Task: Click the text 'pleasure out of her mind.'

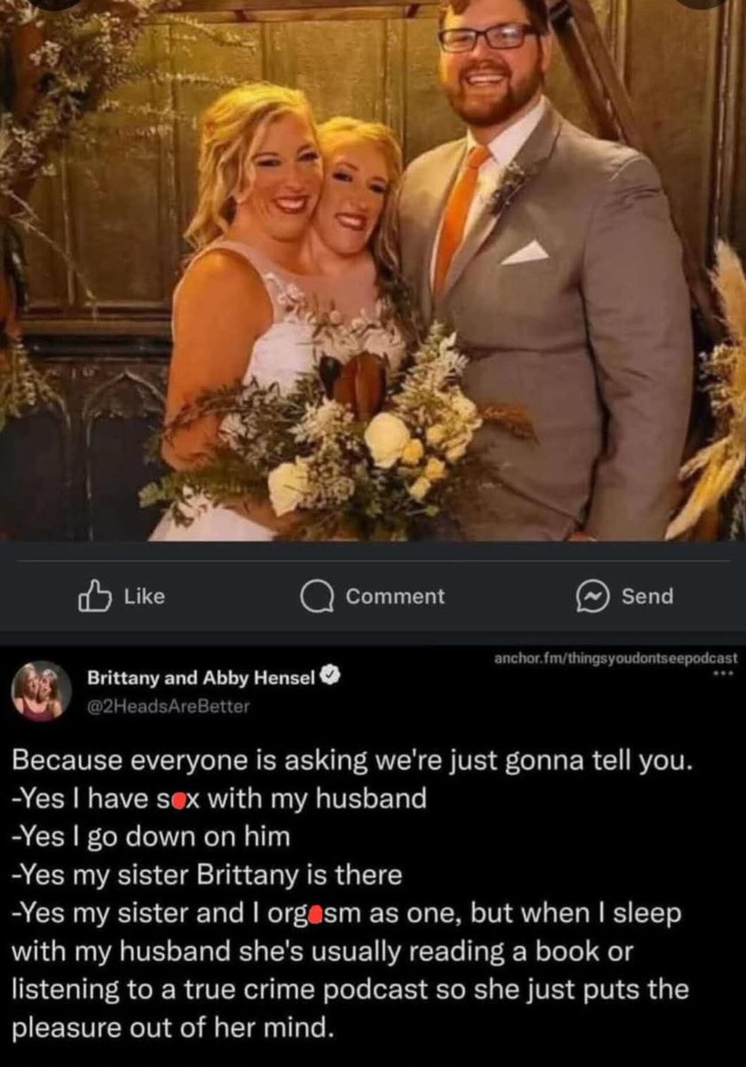Action: 174,1031
